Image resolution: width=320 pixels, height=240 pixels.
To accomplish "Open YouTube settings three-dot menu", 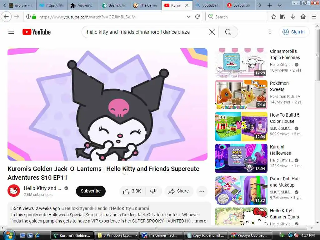I will (270, 32).
